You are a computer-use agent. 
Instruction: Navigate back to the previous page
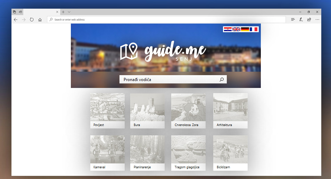click(15, 20)
